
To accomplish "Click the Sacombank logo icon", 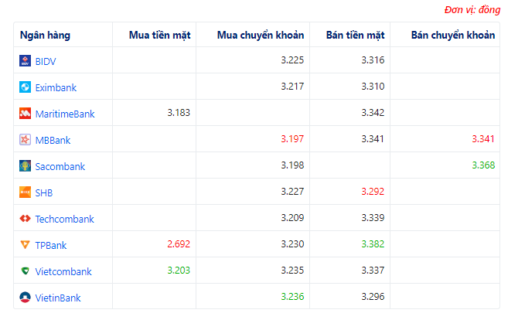I will [25, 165].
